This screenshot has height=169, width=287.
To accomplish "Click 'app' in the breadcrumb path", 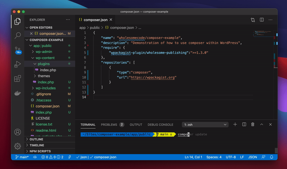I will click(82, 28).
